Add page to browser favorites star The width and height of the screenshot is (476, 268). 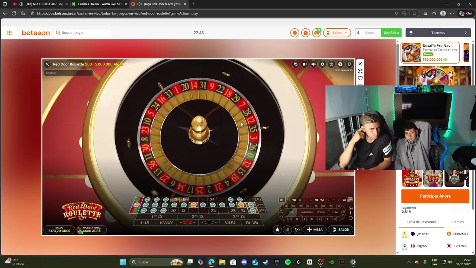[x=415, y=13]
